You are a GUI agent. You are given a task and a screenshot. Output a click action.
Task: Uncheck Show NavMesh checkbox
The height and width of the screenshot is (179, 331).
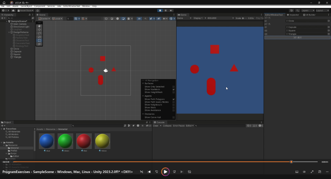[x=173, y=90]
